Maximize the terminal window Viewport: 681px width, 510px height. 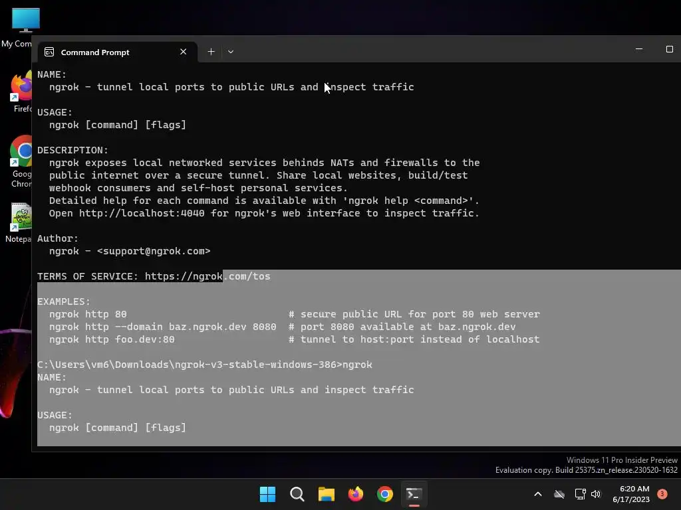coord(669,49)
